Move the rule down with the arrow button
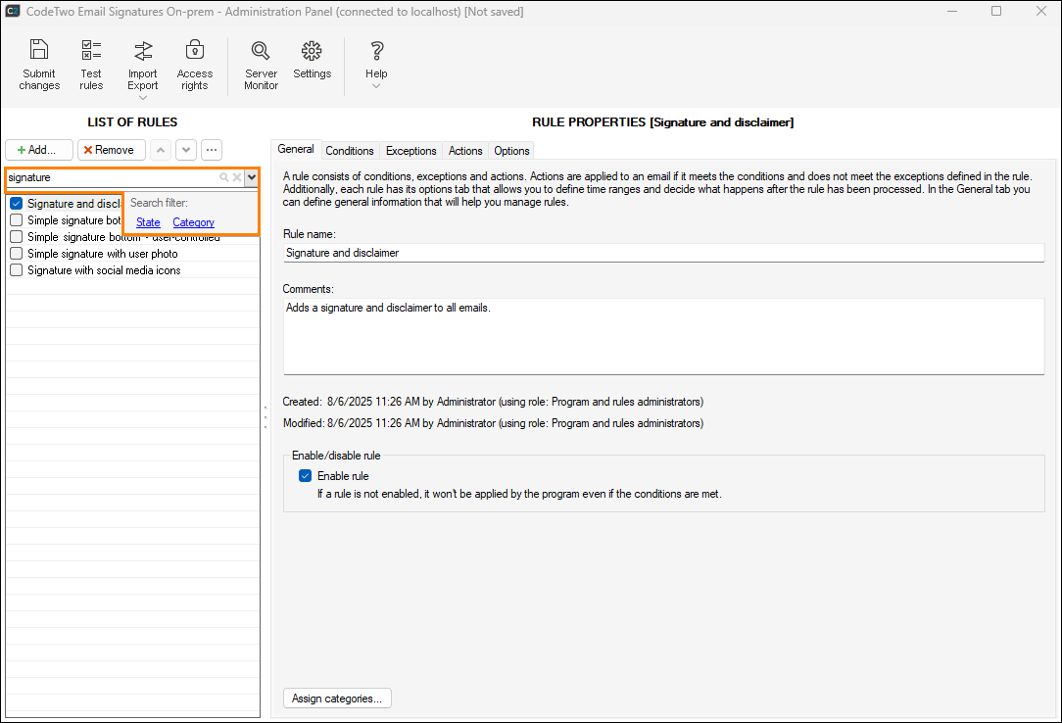 (185, 150)
